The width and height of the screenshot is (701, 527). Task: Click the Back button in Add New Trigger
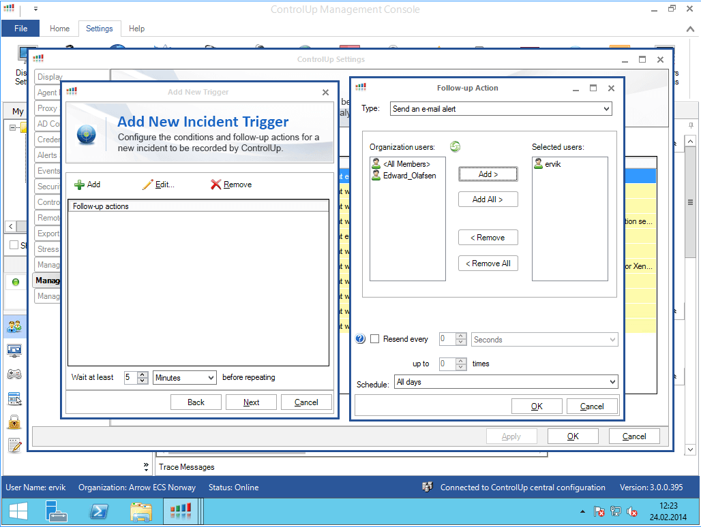click(x=196, y=402)
